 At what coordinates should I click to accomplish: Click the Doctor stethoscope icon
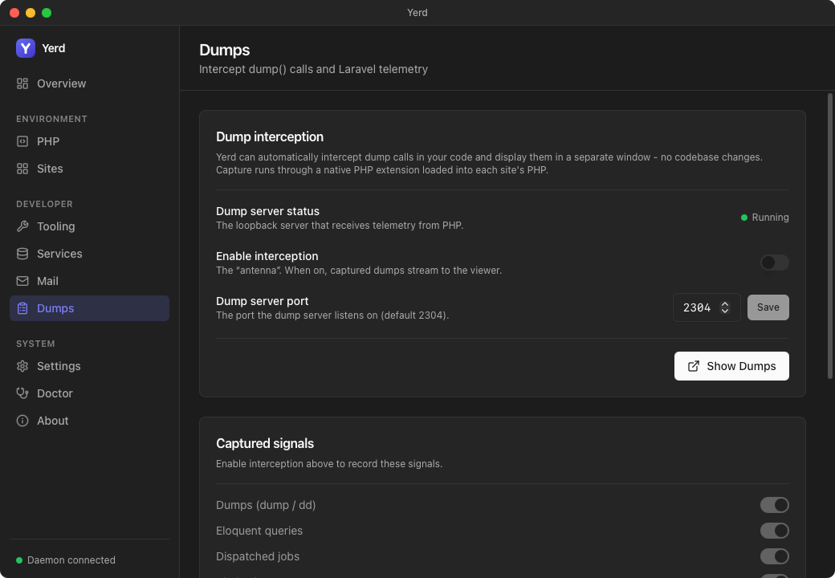point(22,393)
